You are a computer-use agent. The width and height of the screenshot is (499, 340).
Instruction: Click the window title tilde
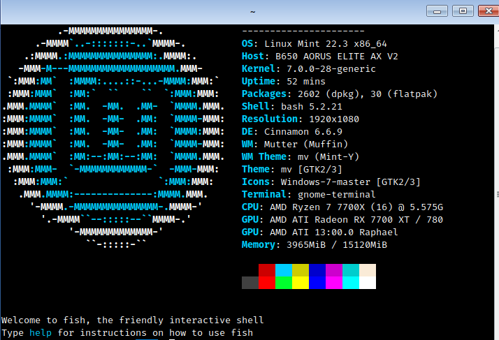pyautogui.click(x=253, y=12)
